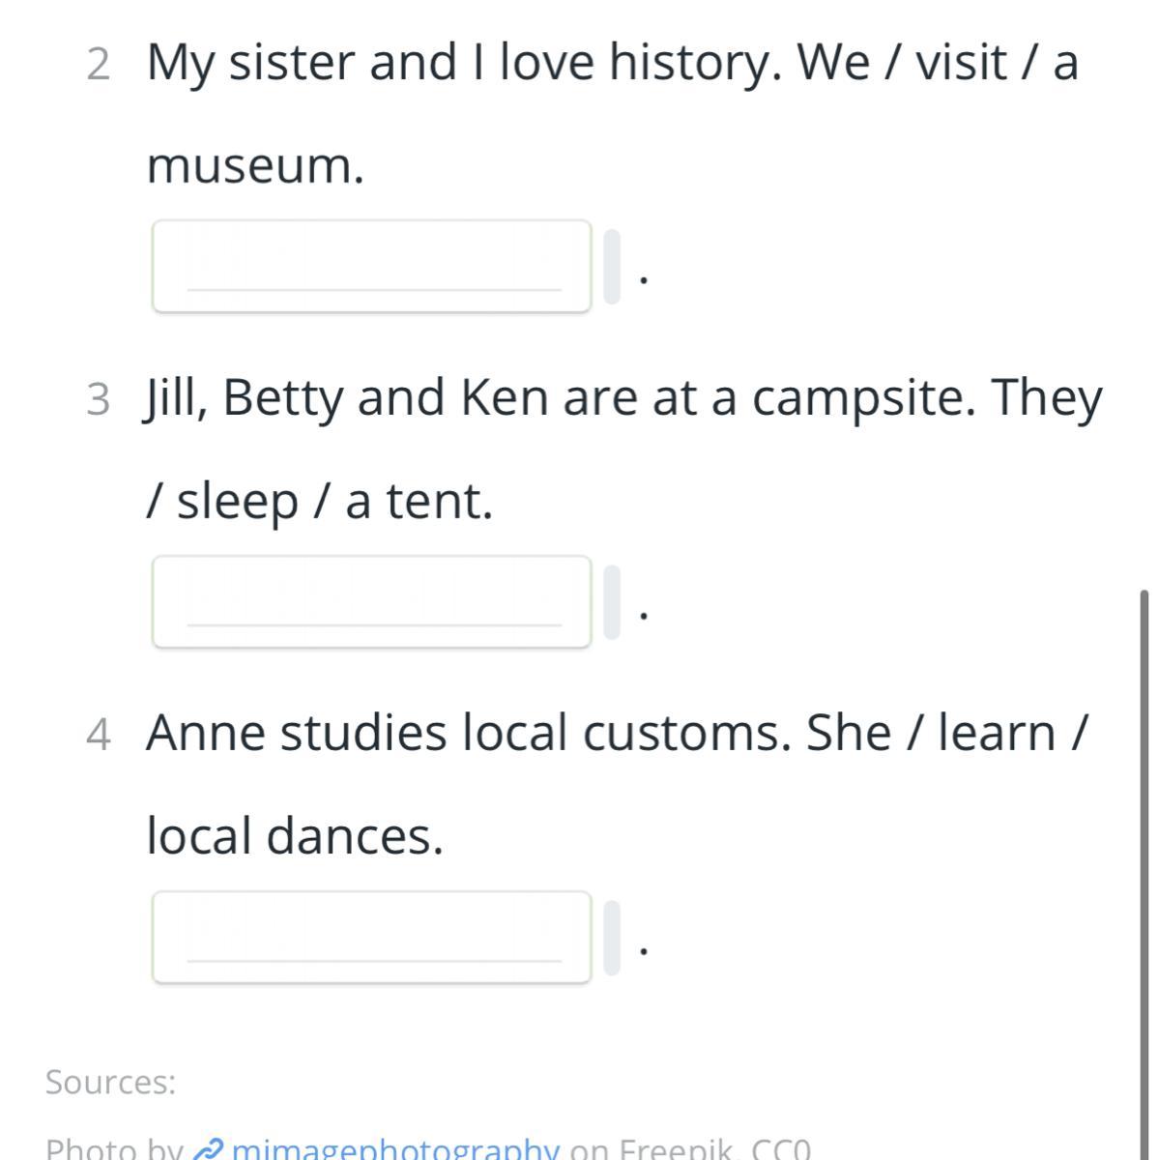Click the answer field under question 3
This screenshot has height=1160, width=1158.
click(x=371, y=602)
